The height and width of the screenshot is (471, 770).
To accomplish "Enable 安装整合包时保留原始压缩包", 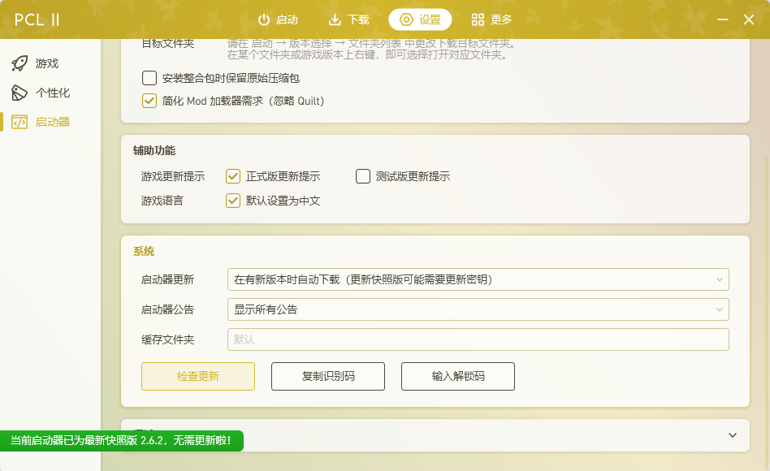I will point(149,78).
